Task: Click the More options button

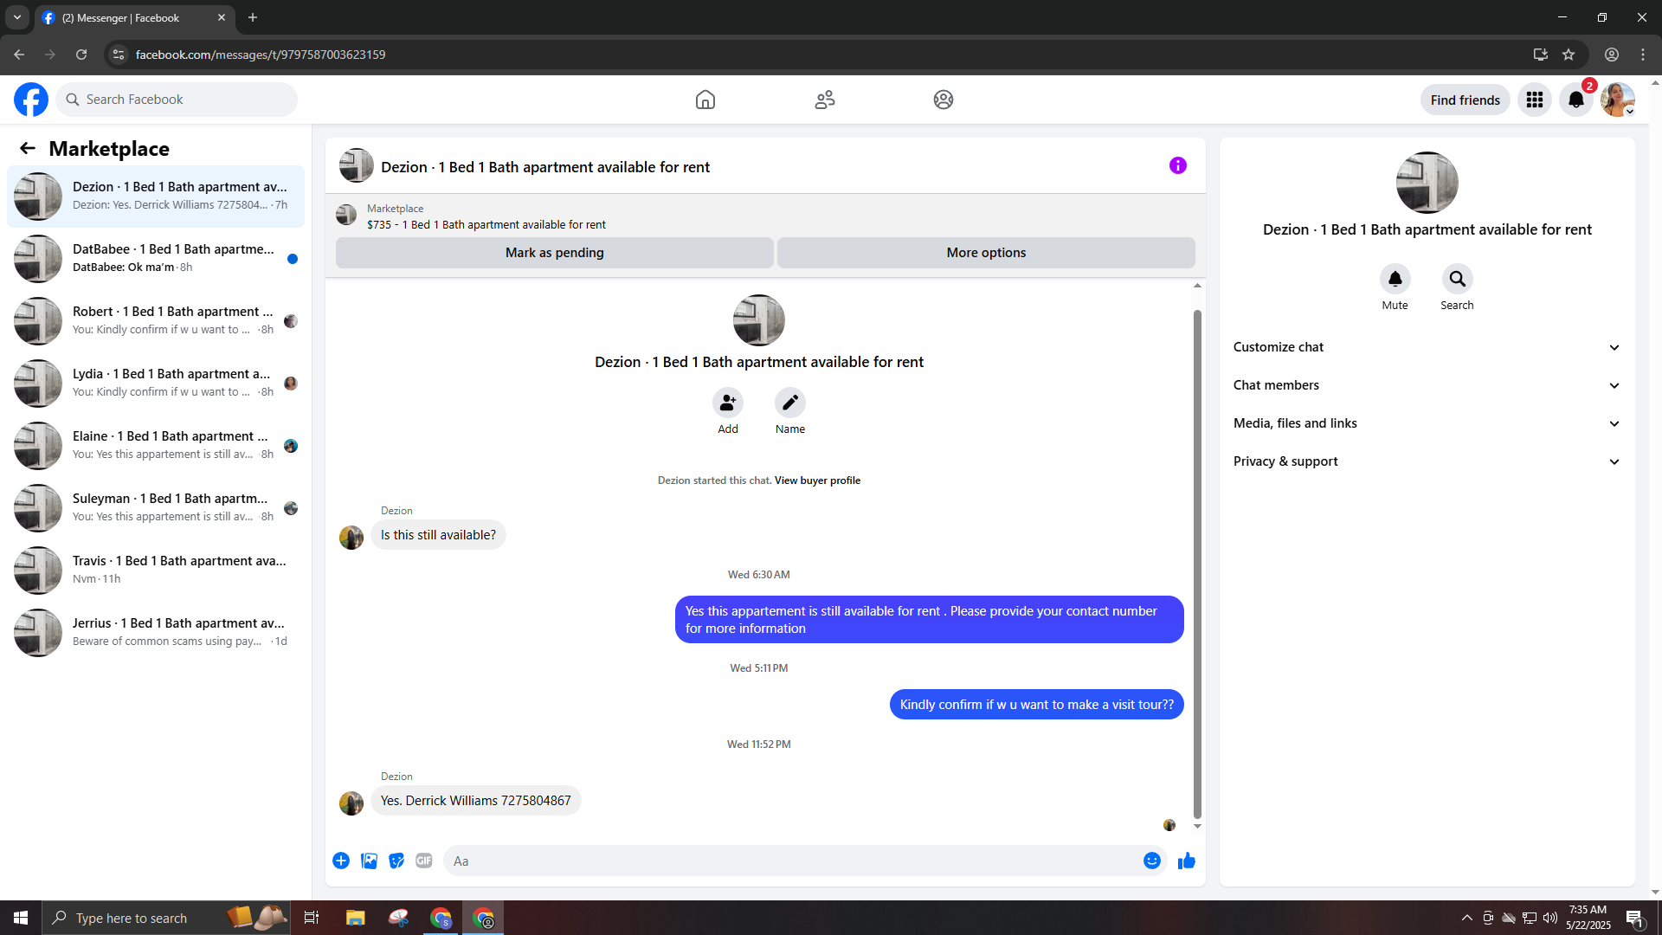Action: click(x=986, y=253)
